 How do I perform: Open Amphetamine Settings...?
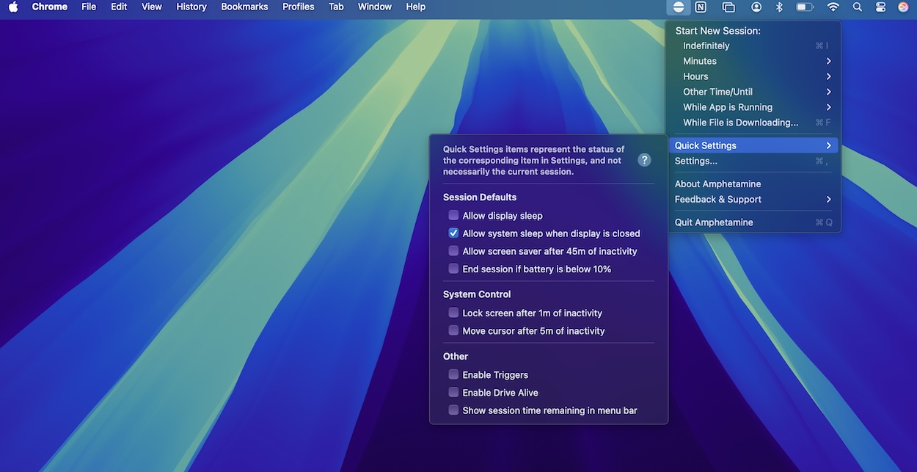point(753,161)
